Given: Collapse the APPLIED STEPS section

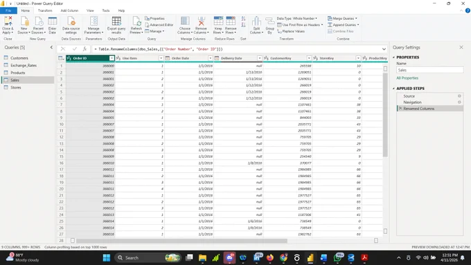Looking at the screenshot, I should (x=394, y=89).
